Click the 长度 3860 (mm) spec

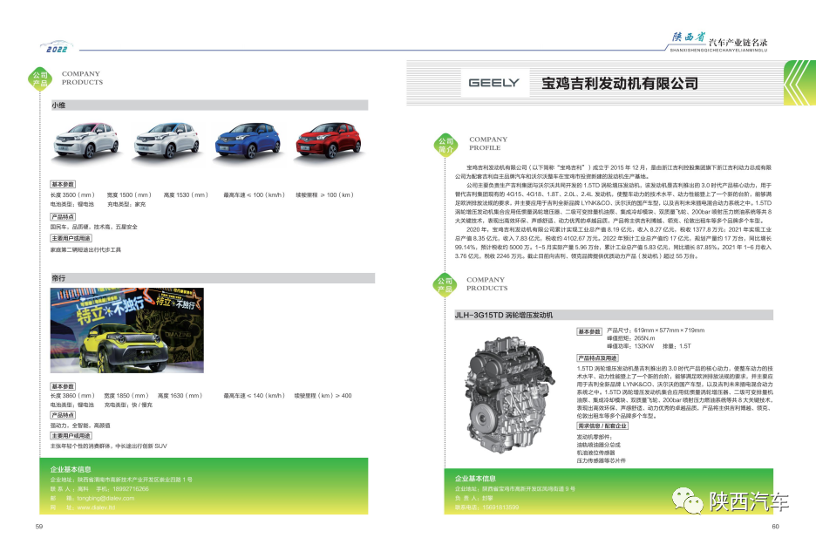coord(72,396)
